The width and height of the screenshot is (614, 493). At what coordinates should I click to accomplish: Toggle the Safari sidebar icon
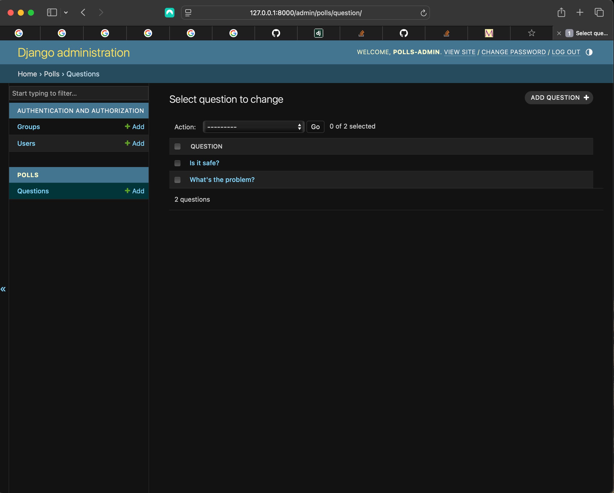click(x=52, y=12)
